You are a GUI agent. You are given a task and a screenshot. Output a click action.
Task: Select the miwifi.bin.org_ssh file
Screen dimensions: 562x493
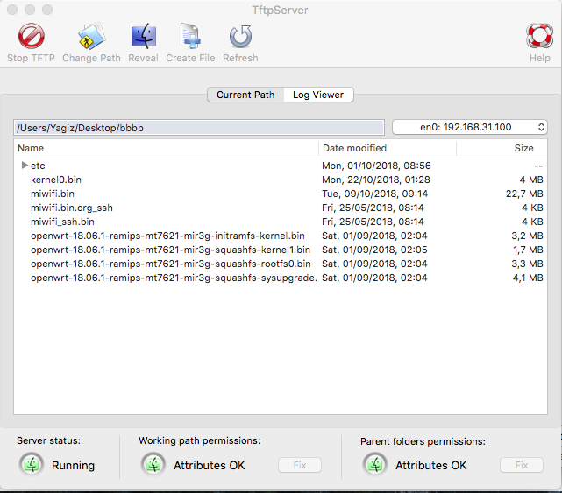tap(281, 208)
